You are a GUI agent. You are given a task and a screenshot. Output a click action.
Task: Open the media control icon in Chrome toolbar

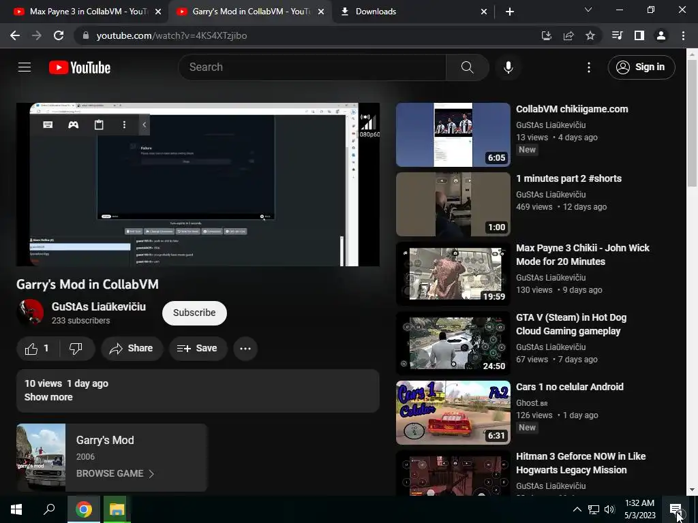(617, 35)
